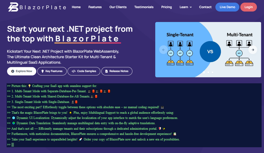
Task: Click the star emoji in terminal
Action: pos(70,113)
